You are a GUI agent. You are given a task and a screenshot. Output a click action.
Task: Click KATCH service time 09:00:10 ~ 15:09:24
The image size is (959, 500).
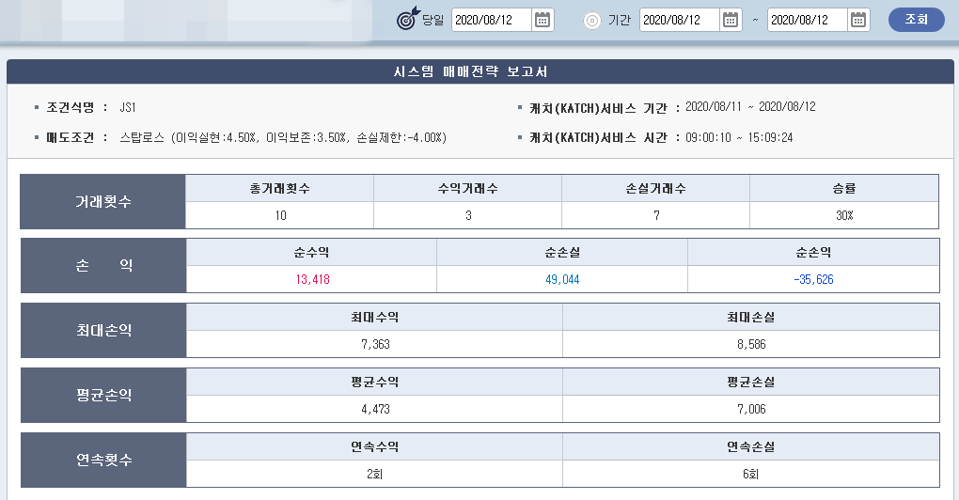[739, 137]
